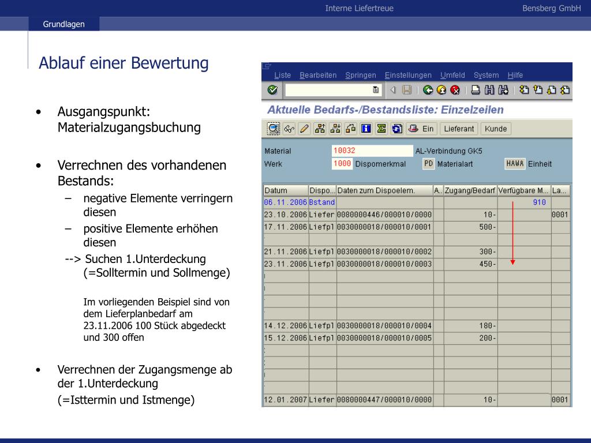Click inside the SAP command field
Image resolution: width=591 pixels, height=443 pixels.
[x=328, y=89]
